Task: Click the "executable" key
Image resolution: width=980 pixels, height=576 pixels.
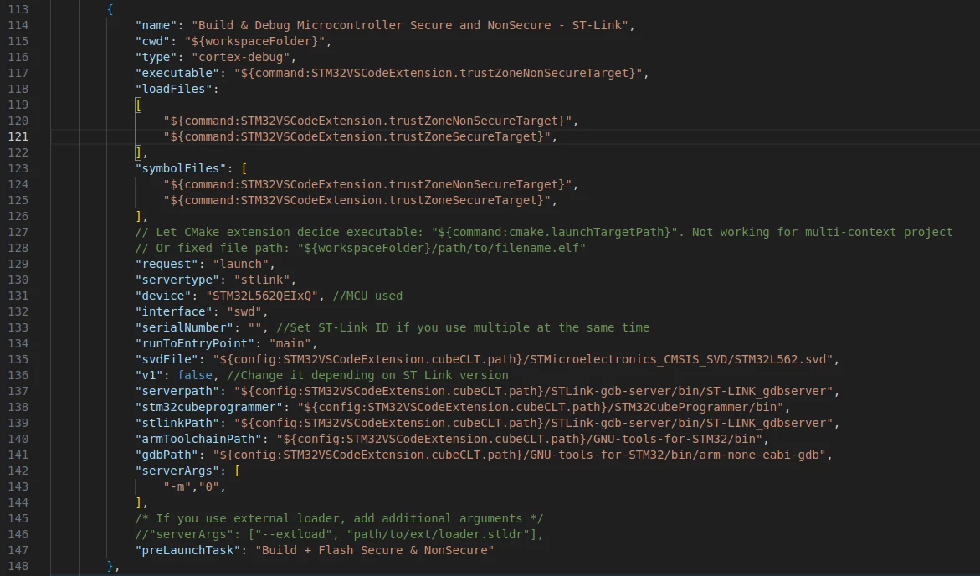Action: [177, 73]
